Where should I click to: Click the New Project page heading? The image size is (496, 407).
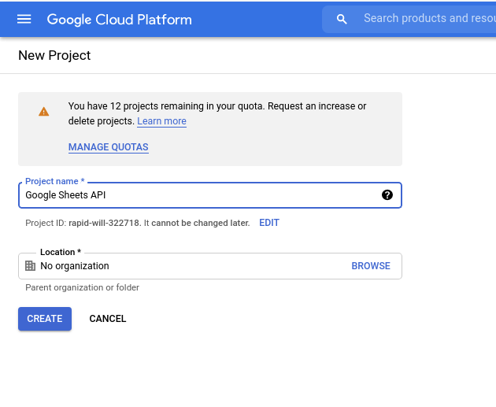(54, 55)
